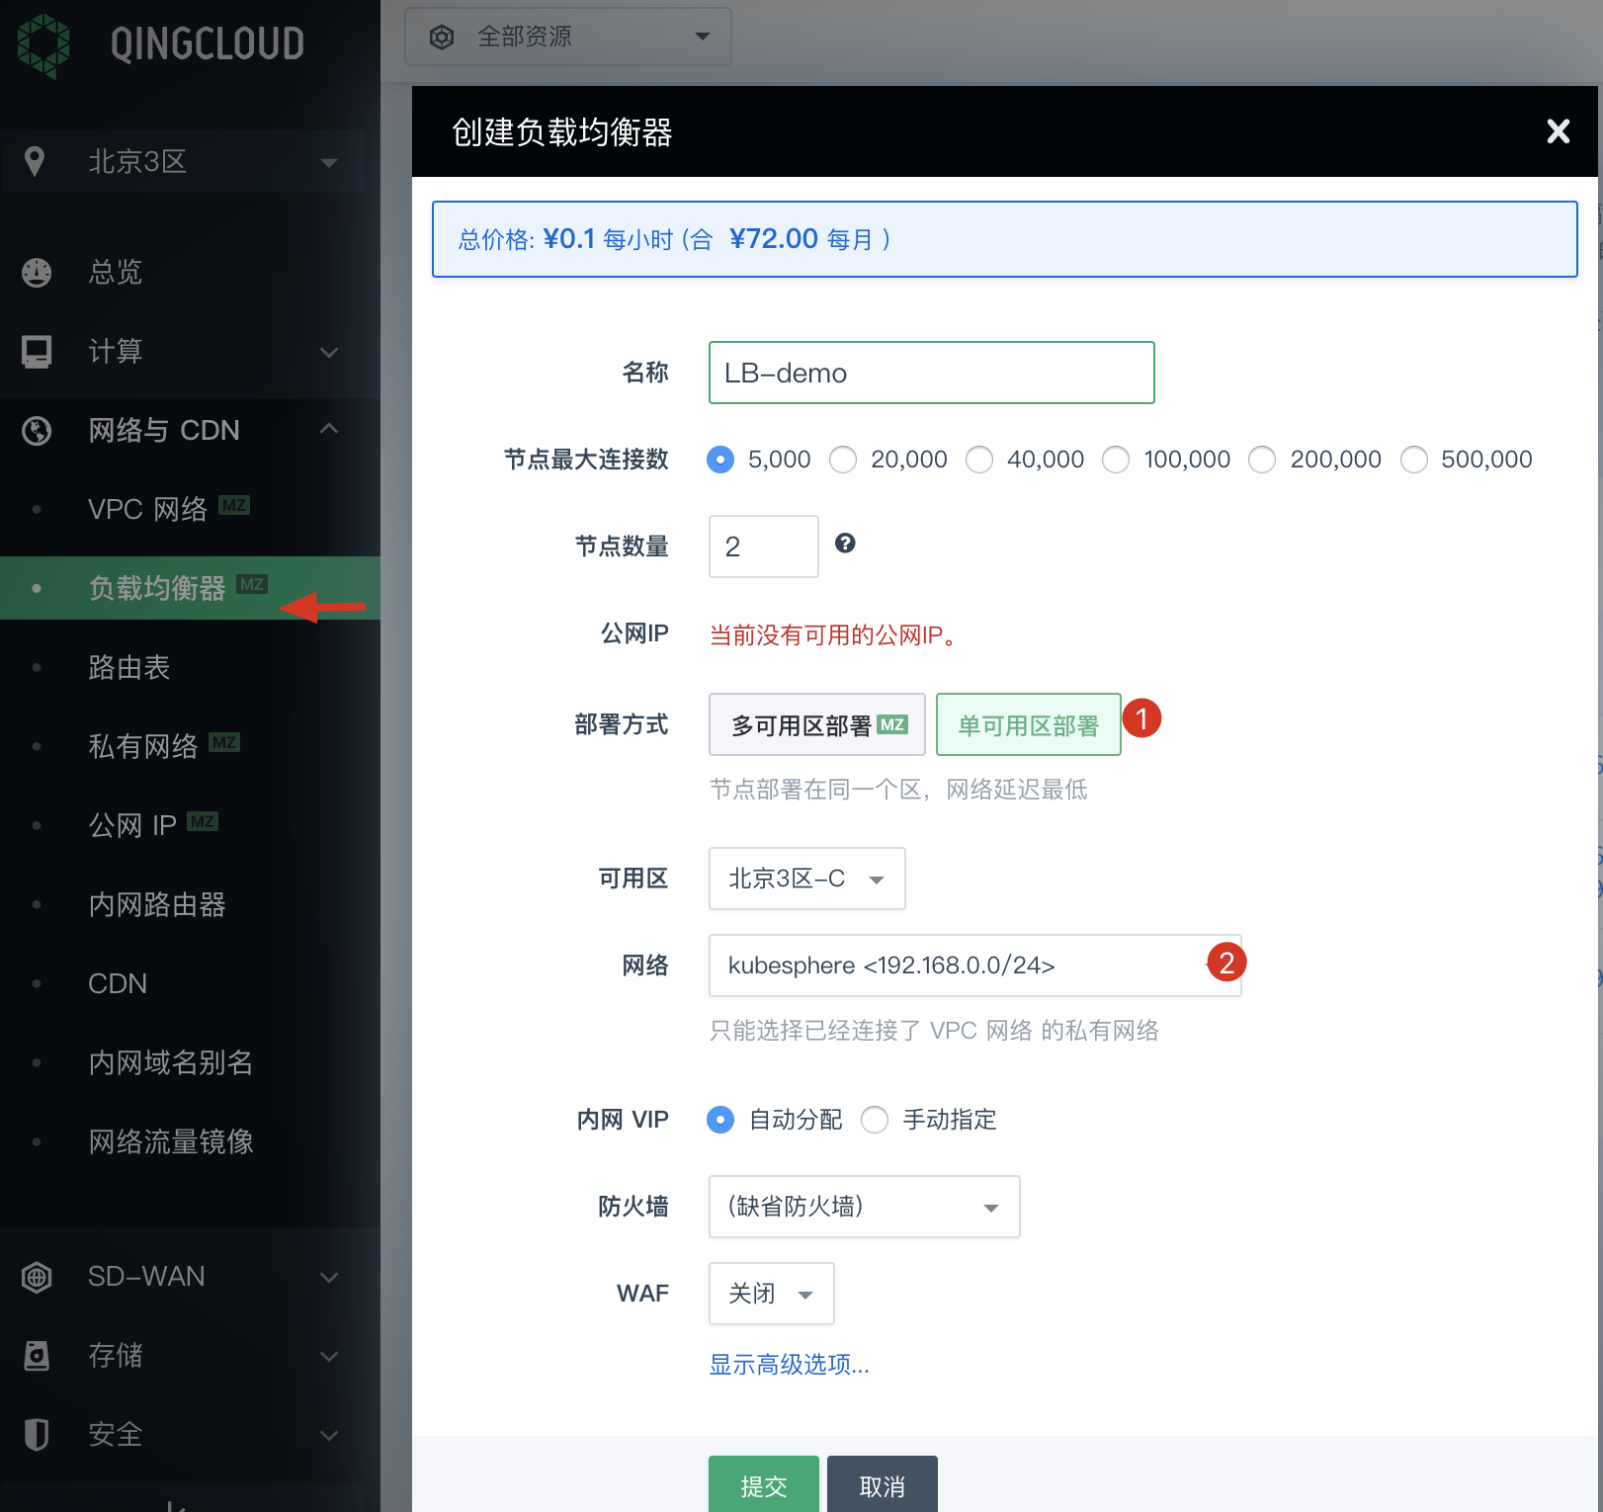The image size is (1603, 1512).
Task: Click the 全部资源 hexagon icon
Action: (x=442, y=37)
